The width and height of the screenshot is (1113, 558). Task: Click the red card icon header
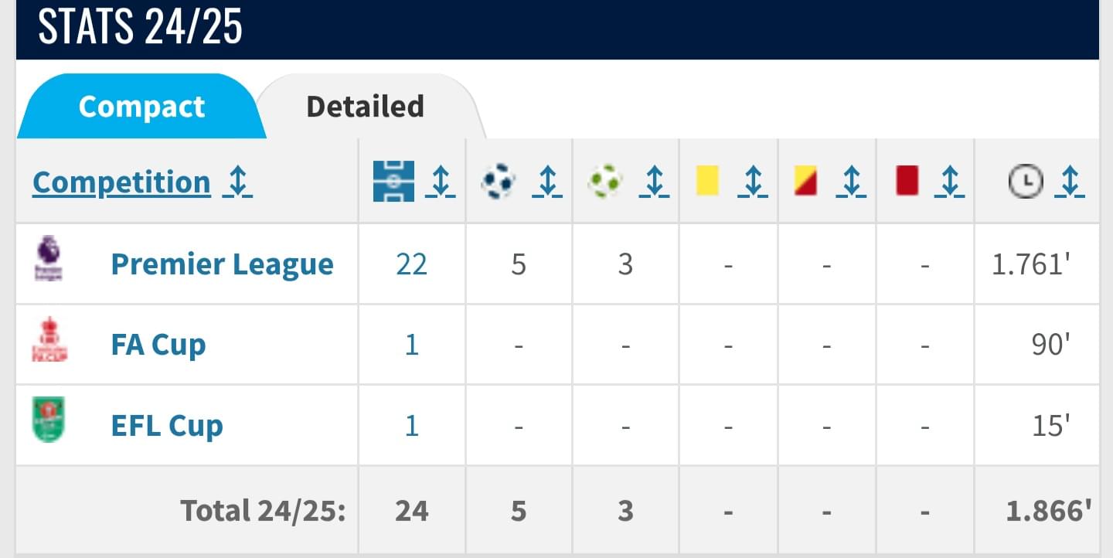point(907,181)
